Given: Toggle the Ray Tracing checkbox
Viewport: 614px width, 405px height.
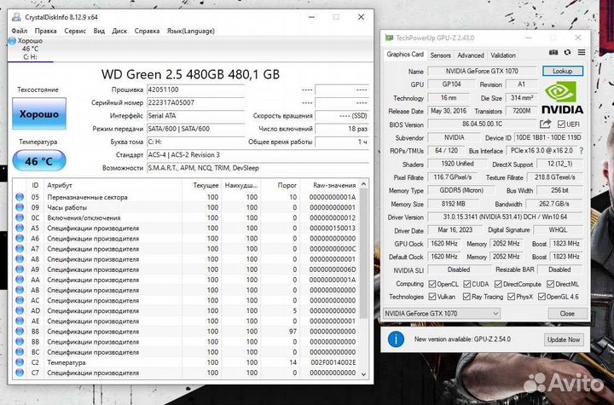Looking at the screenshot, I should pyautogui.click(x=466, y=297).
